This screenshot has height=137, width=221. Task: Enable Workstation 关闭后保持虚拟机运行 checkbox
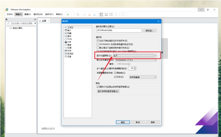pyautogui.click(x=98, y=44)
